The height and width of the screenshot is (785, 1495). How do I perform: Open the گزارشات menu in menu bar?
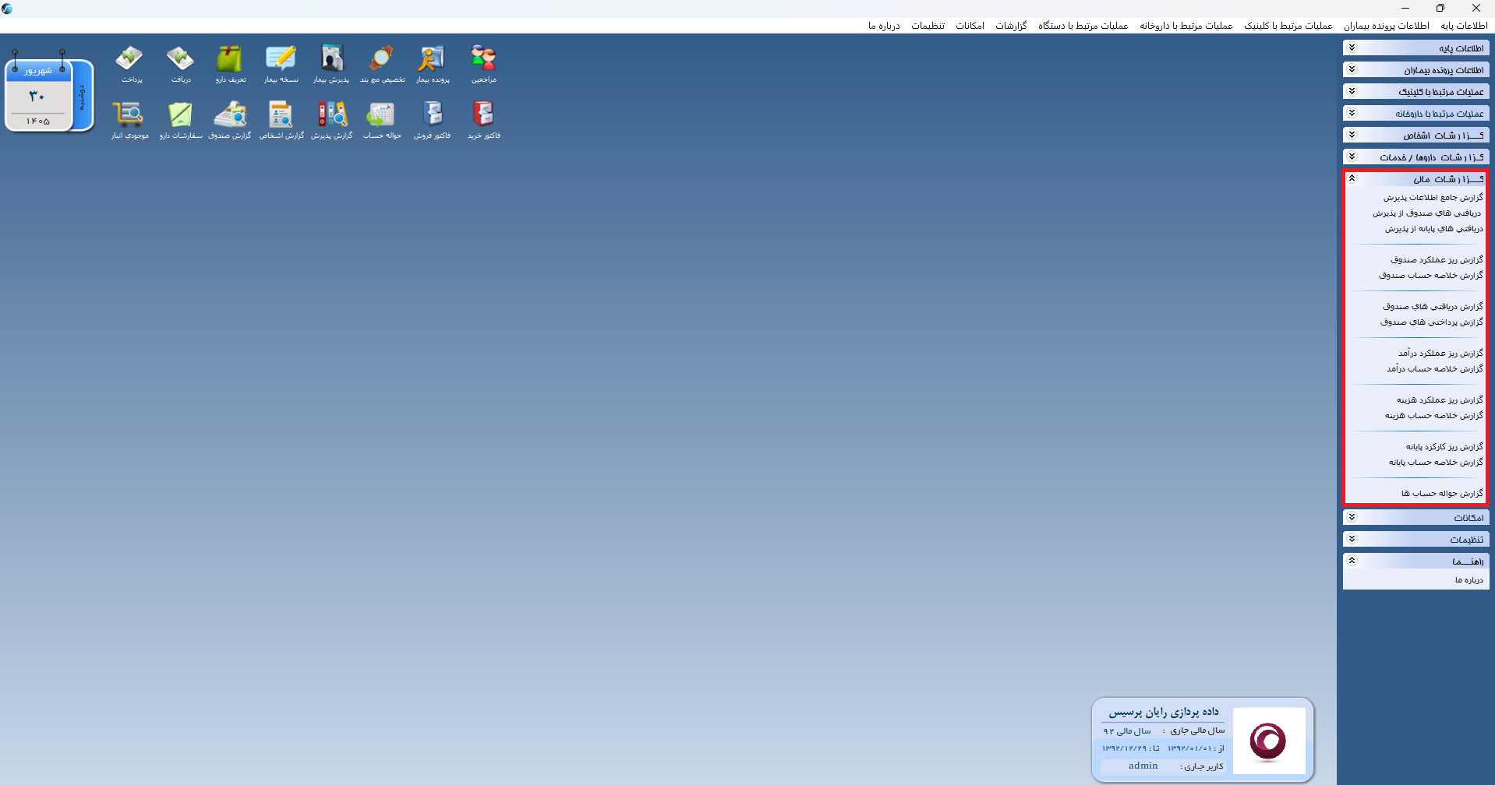(x=1011, y=26)
